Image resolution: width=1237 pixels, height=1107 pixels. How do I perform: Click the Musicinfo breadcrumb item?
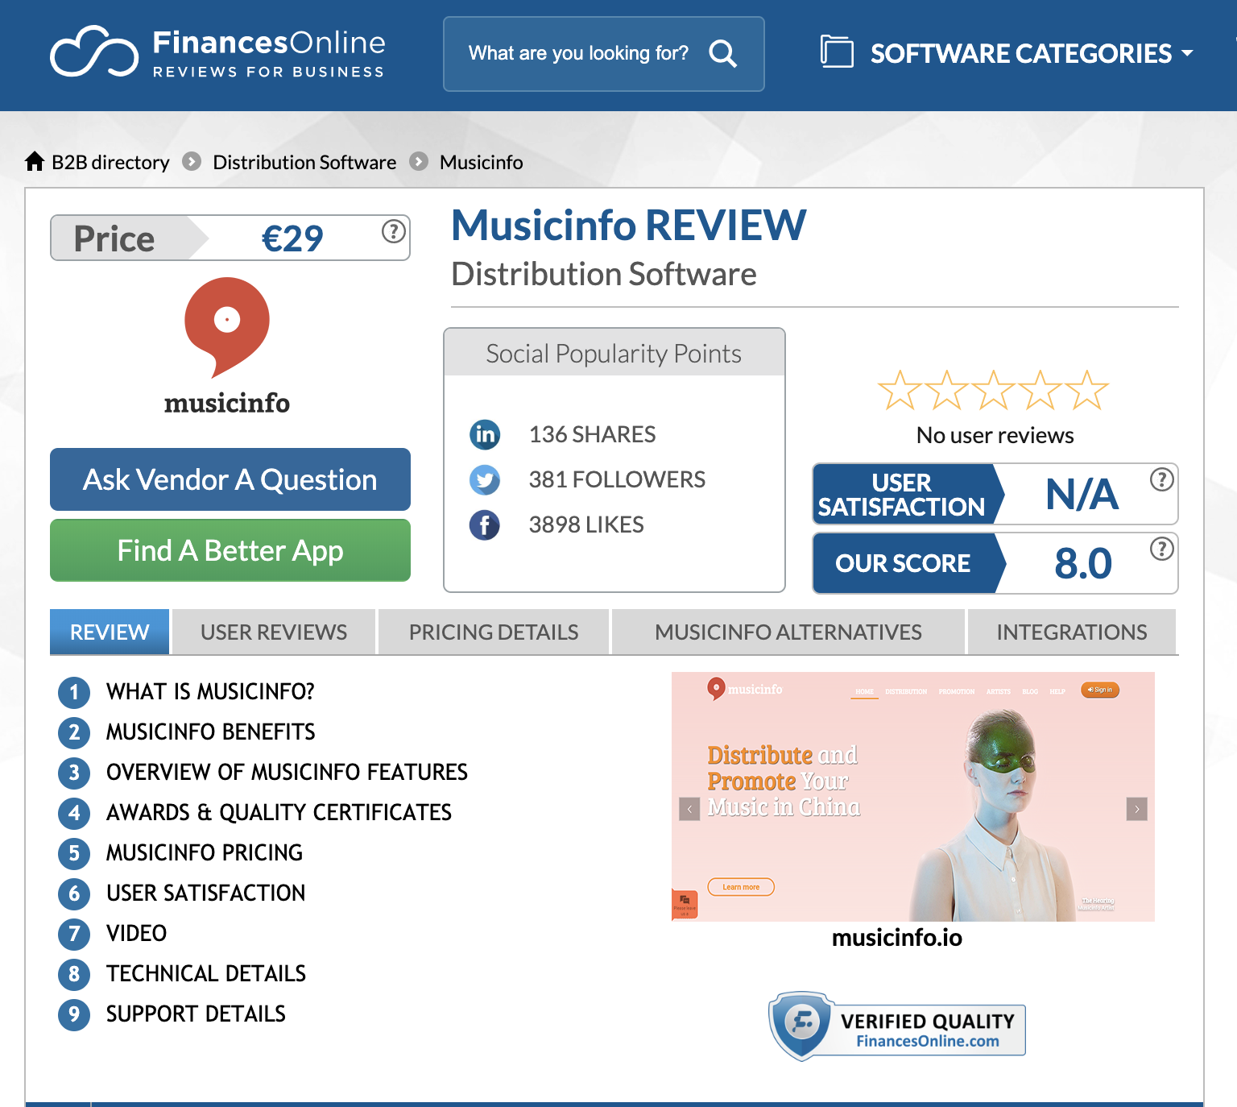[x=482, y=162]
